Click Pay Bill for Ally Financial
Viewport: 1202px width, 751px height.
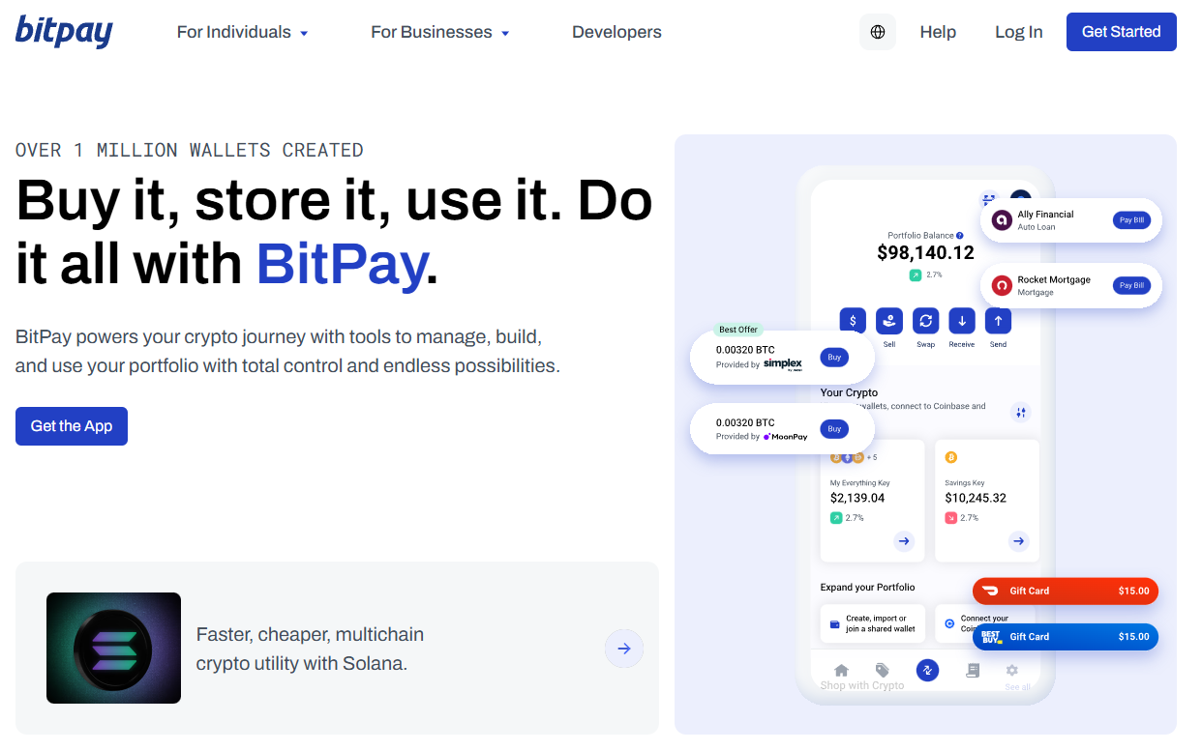[1131, 220]
